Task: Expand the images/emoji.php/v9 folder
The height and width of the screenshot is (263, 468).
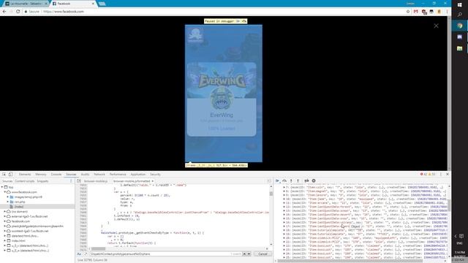Action: [x=8, y=197]
